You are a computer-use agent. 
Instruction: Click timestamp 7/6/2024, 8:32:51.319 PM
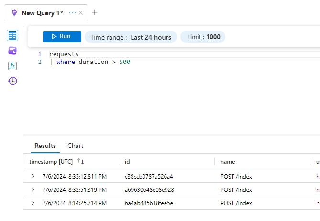[x=75, y=190]
